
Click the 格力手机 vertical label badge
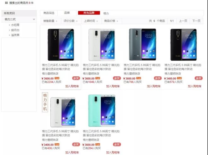[45, 102]
